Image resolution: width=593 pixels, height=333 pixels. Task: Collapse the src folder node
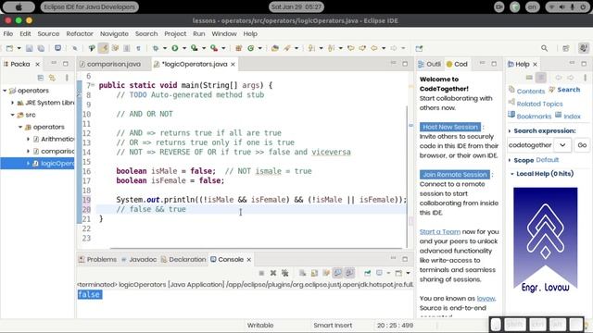pyautogui.click(x=12, y=115)
